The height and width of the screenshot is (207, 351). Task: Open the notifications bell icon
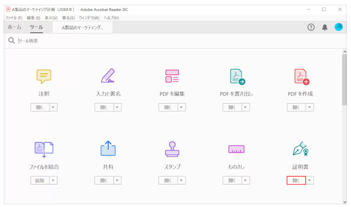pos(325,27)
